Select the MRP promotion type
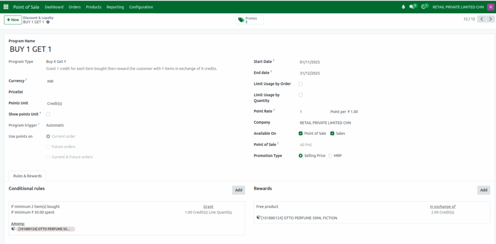 click(x=330, y=156)
